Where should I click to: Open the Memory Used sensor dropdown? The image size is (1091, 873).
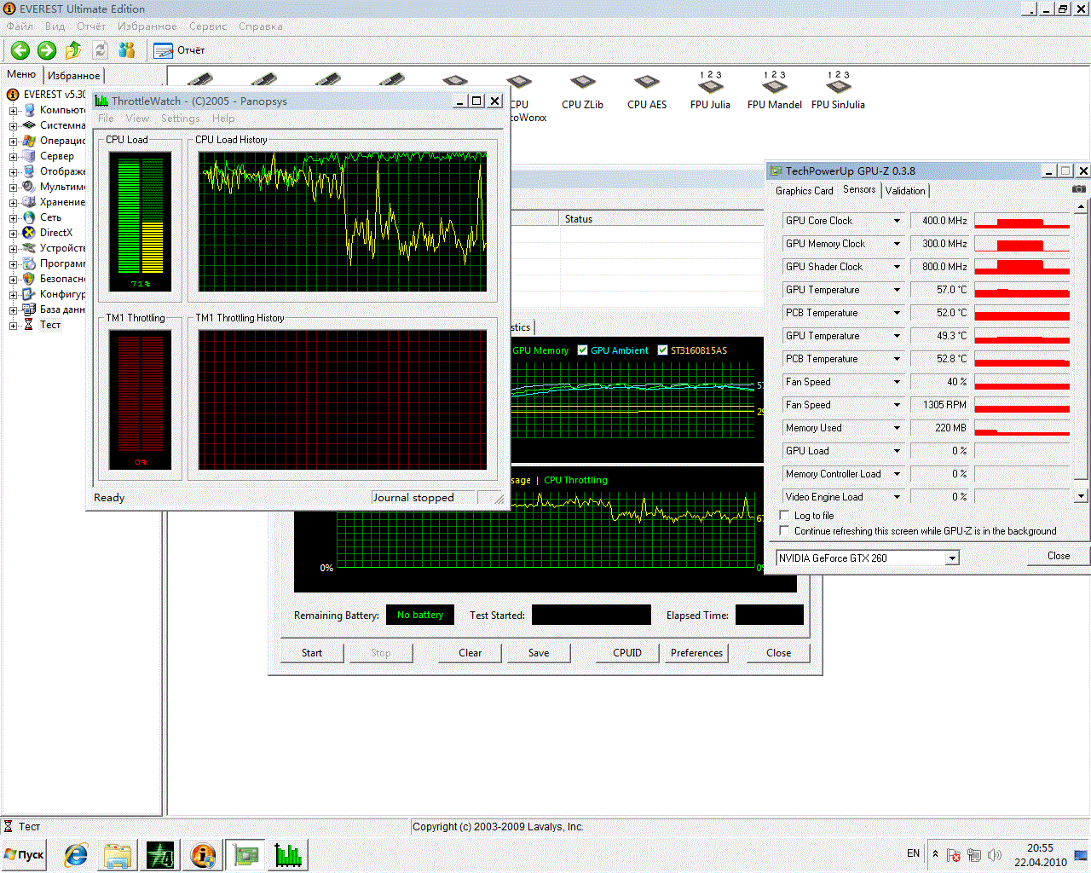(897, 428)
